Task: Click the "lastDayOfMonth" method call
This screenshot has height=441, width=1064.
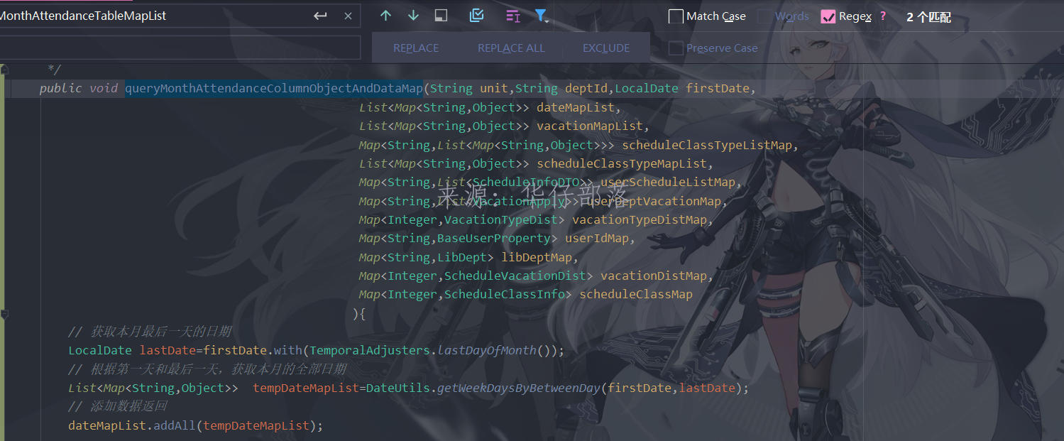Action: (x=487, y=350)
